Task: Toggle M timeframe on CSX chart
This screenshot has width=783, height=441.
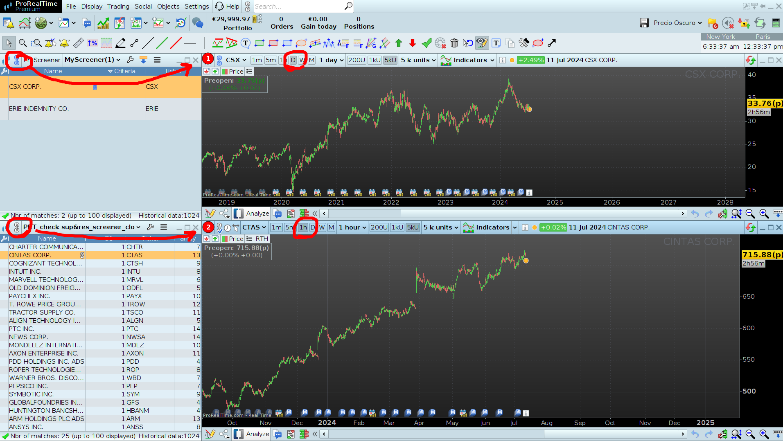Action: point(312,60)
